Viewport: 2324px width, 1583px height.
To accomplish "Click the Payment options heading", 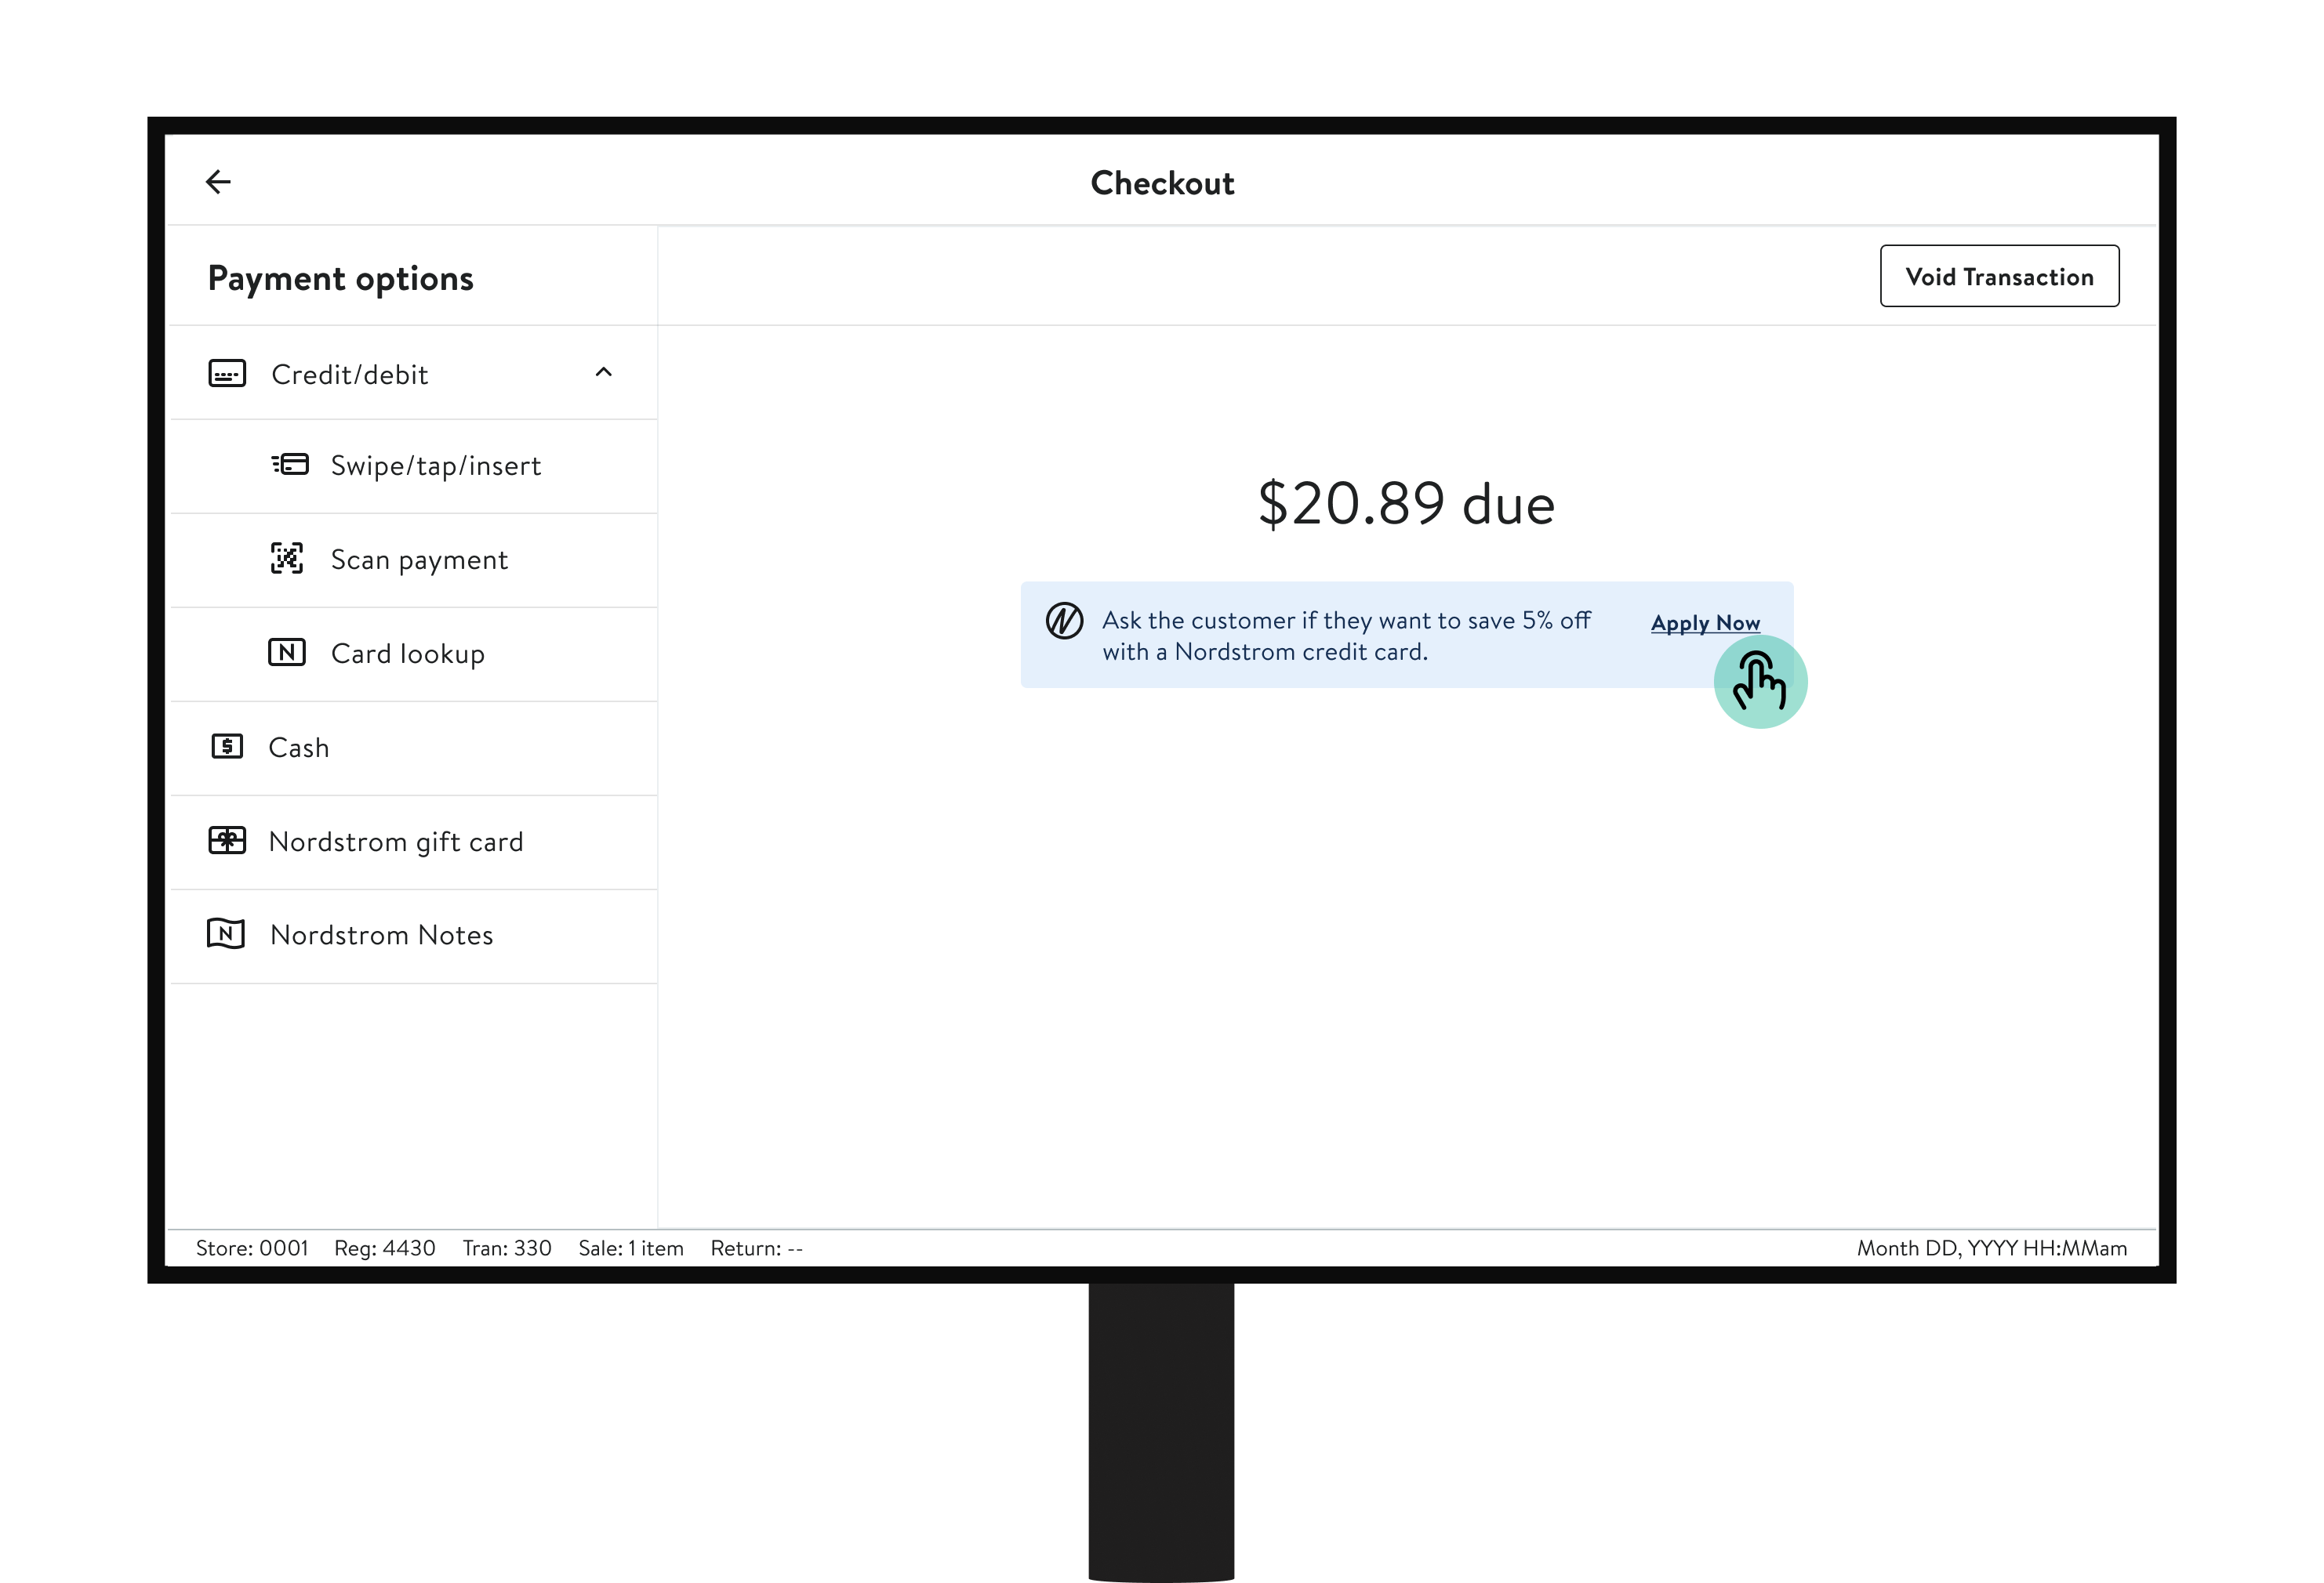I will (341, 279).
